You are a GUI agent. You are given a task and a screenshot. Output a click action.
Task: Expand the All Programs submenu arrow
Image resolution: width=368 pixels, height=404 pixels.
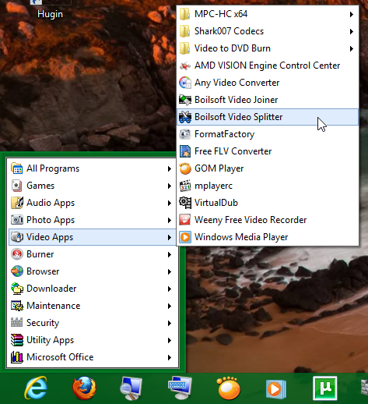click(x=170, y=168)
